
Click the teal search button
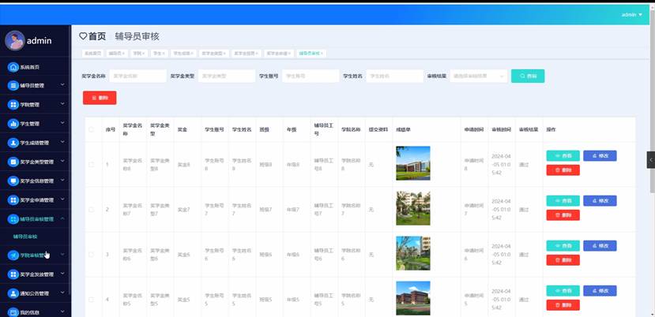[x=528, y=76]
